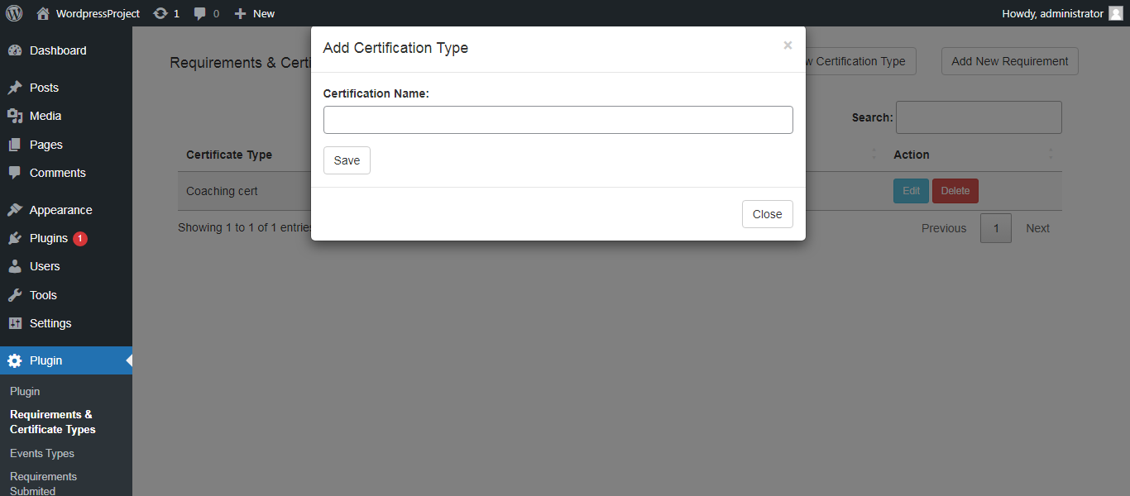Viewport: 1130px width, 496px height.
Task: Open the Plugins icon with notification badge
Action: [x=16, y=238]
